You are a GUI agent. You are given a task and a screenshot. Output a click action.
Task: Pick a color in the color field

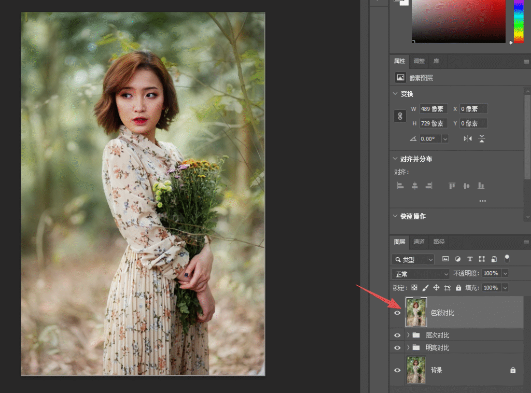click(458, 21)
